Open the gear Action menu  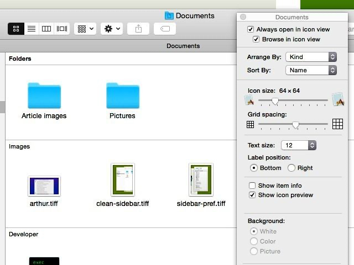[111, 29]
